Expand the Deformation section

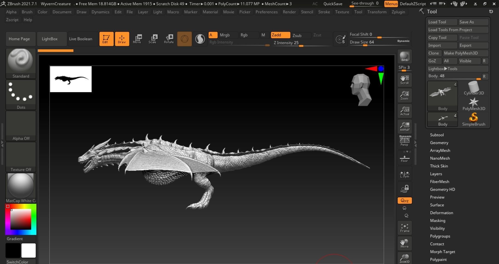441,213
